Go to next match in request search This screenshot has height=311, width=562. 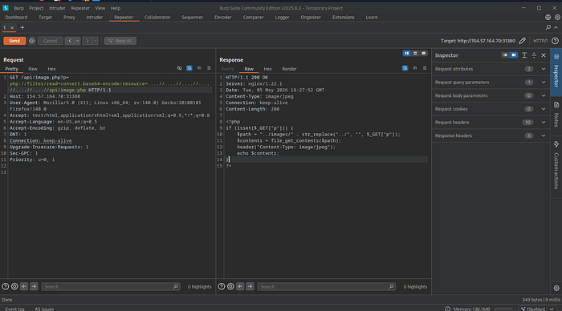34,286
